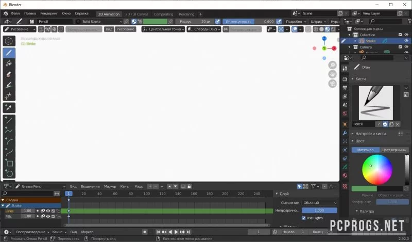Uncheck the Collection exclude checkbox
The height and width of the screenshot is (242, 412).
[400, 35]
